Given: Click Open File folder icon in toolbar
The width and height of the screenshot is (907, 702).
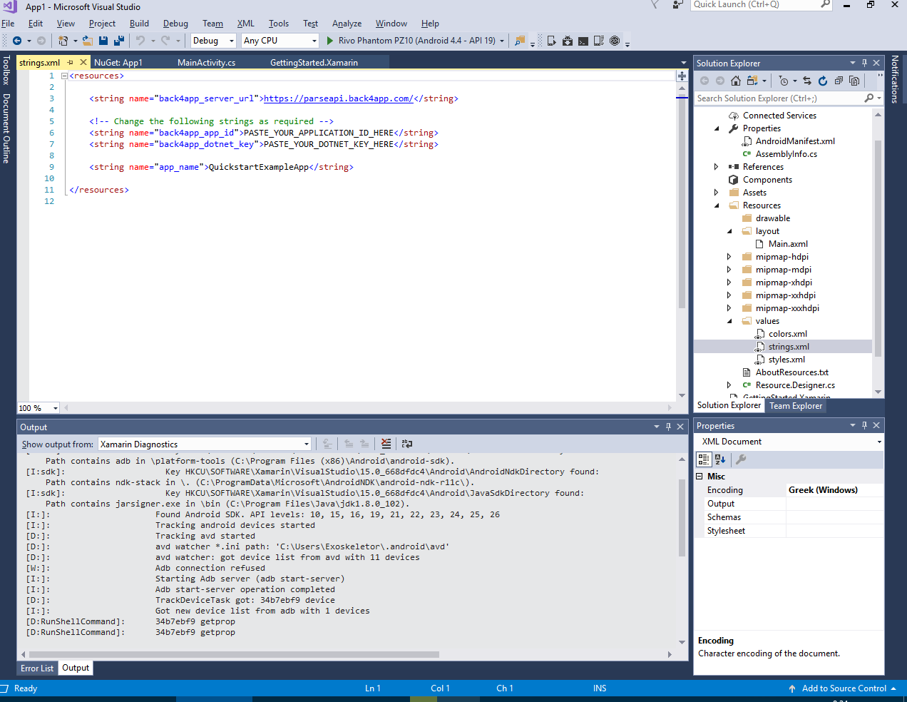Looking at the screenshot, I should tap(87, 41).
